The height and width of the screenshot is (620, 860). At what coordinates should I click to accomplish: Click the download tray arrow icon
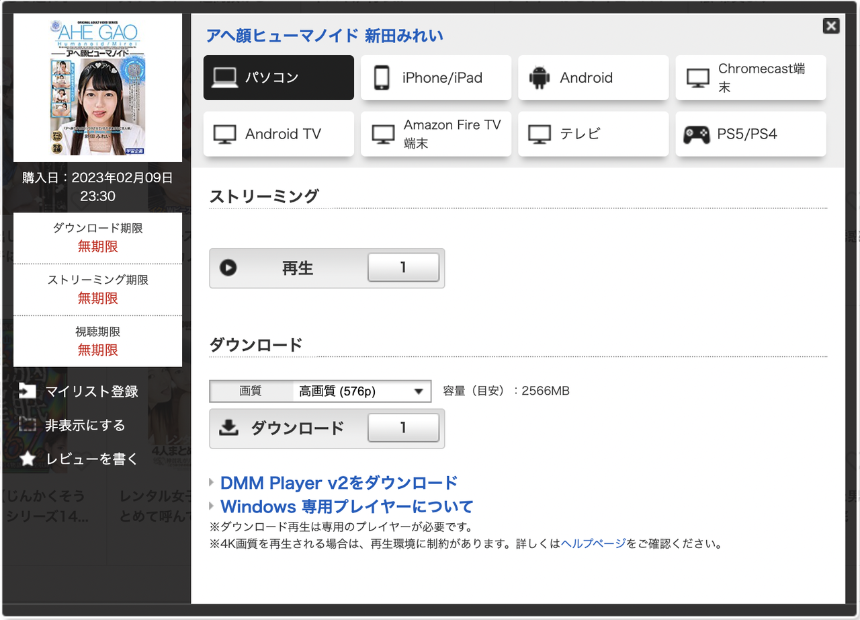[x=229, y=428]
